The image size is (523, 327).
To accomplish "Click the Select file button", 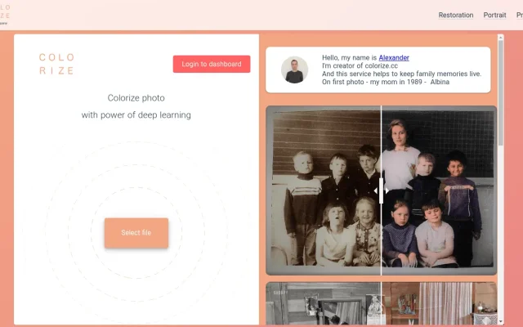I will point(136,232).
